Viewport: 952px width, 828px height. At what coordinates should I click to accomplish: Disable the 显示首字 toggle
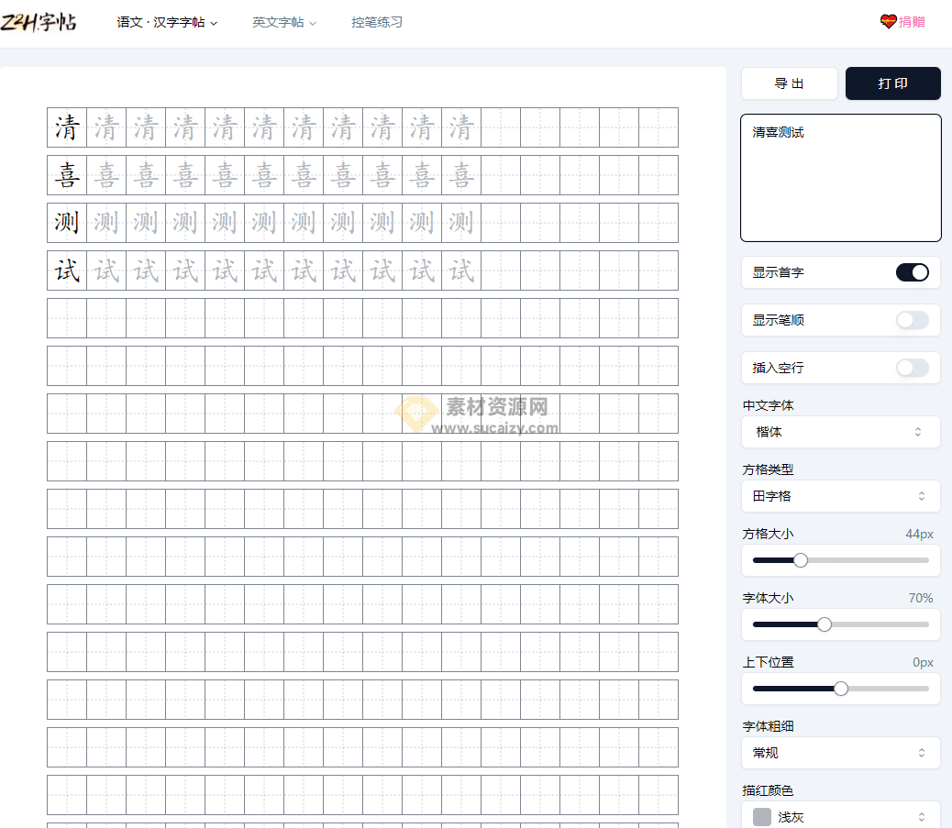coord(912,272)
